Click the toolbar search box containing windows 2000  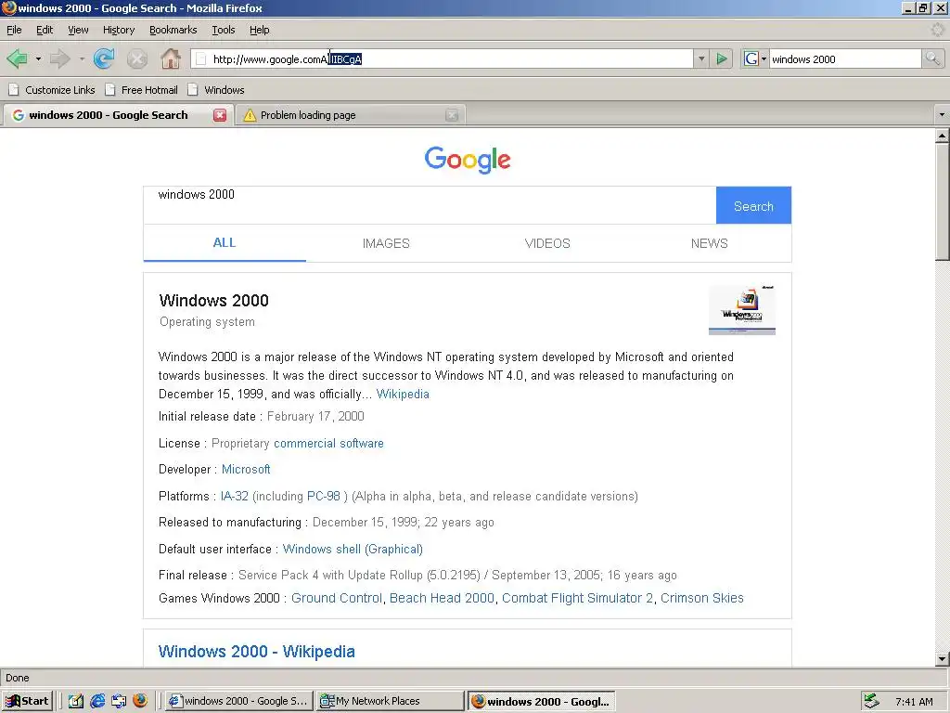[845, 58]
